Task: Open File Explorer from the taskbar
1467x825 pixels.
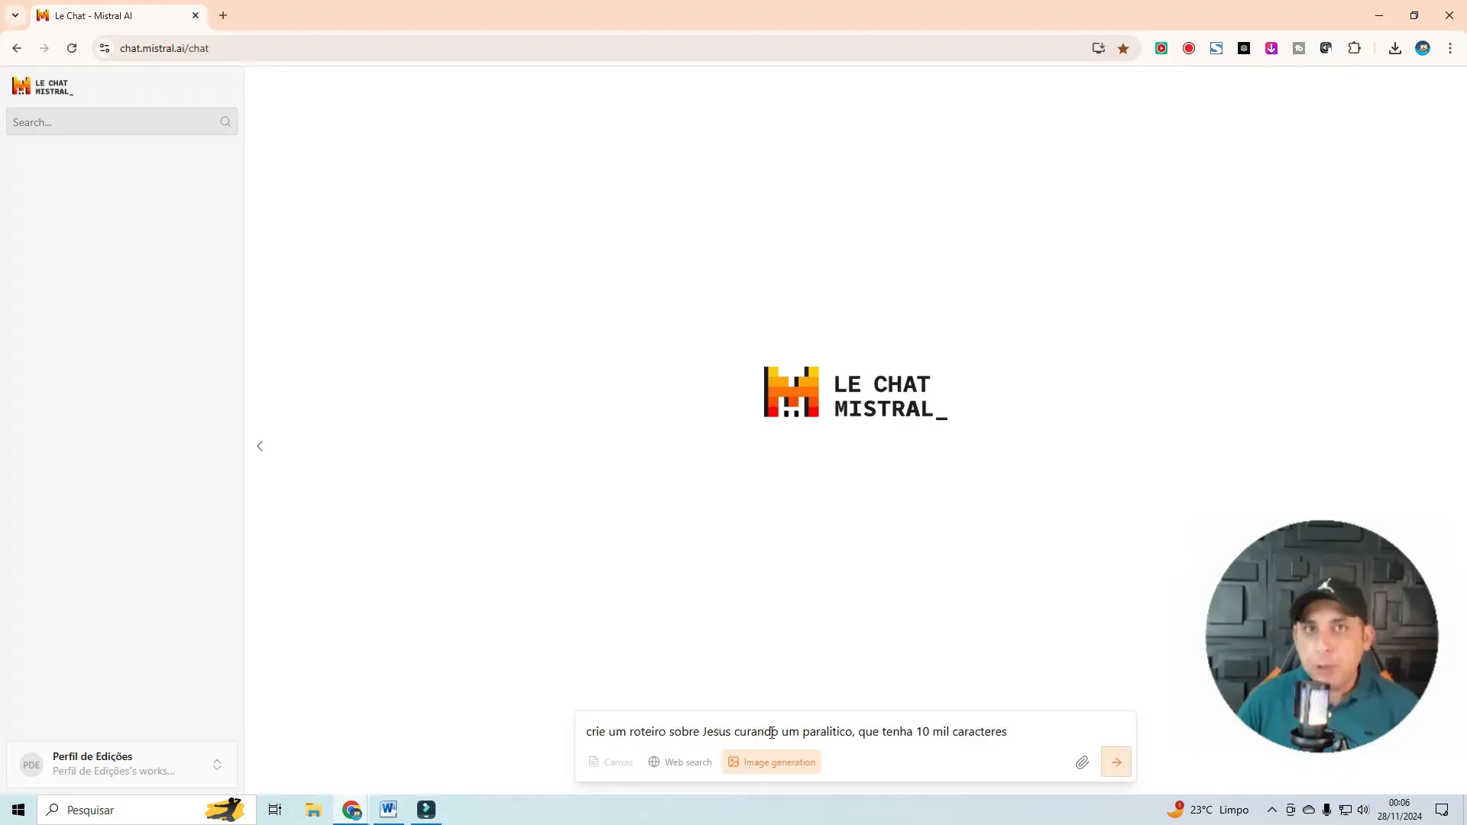Action: pyautogui.click(x=313, y=810)
